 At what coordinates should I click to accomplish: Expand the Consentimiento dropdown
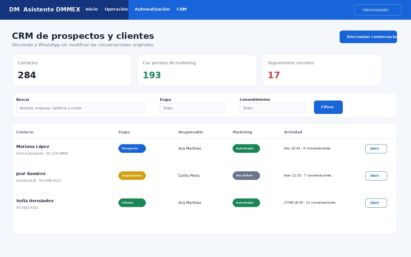pos(273,108)
